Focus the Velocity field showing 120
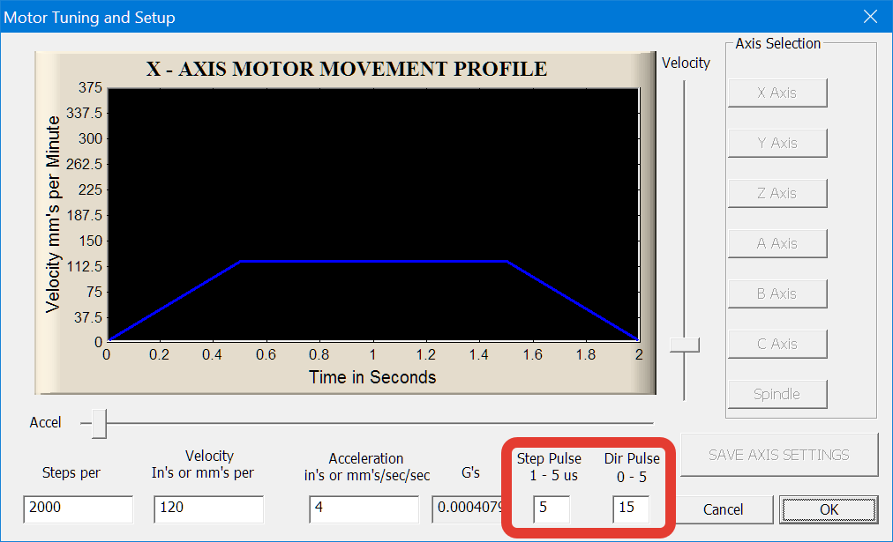 208,509
